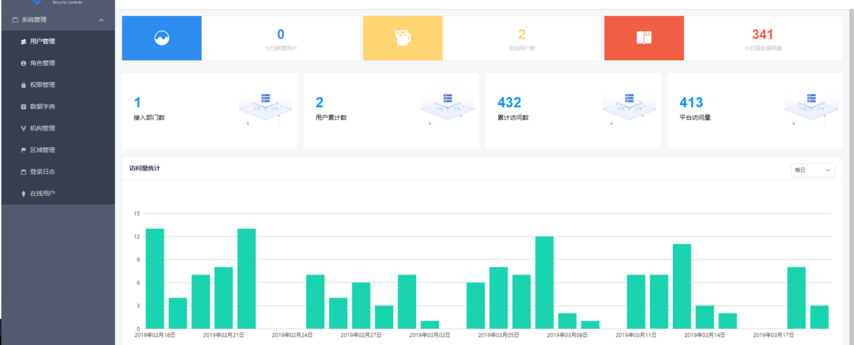Click the server illustration on 用户累计数 card
This screenshot has width=854, height=345.
[448, 109]
